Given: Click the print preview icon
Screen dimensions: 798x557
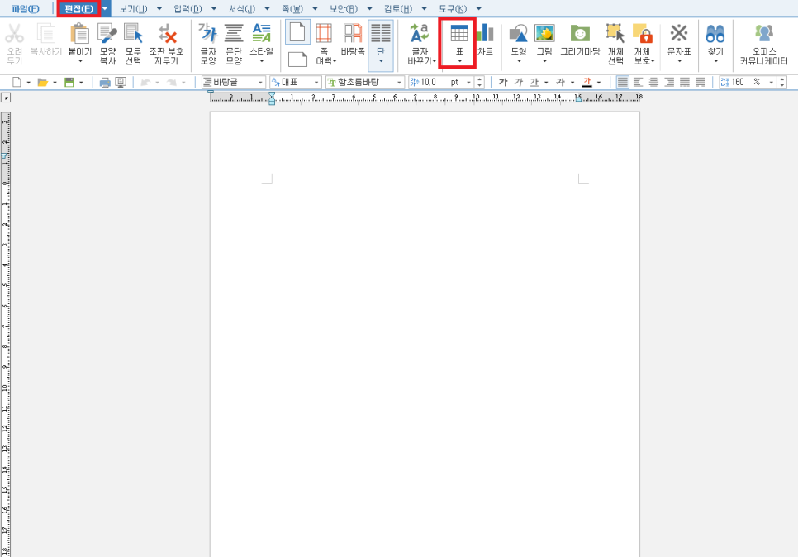Looking at the screenshot, I should click(x=121, y=82).
